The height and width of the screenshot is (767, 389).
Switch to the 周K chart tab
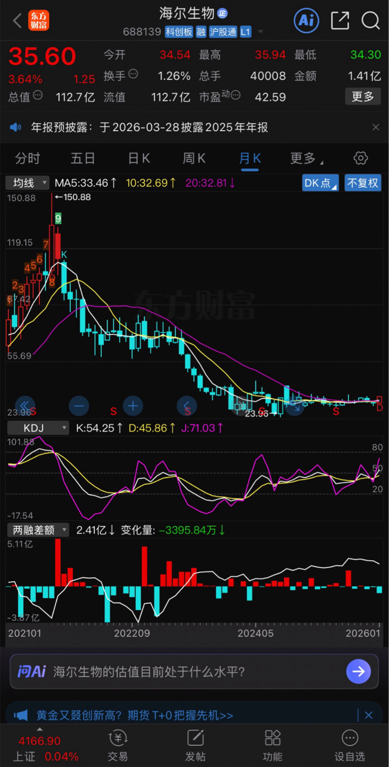(194, 159)
